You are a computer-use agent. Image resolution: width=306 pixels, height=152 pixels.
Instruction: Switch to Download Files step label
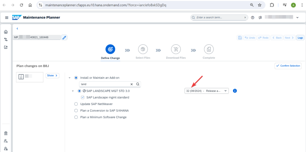click(x=176, y=58)
